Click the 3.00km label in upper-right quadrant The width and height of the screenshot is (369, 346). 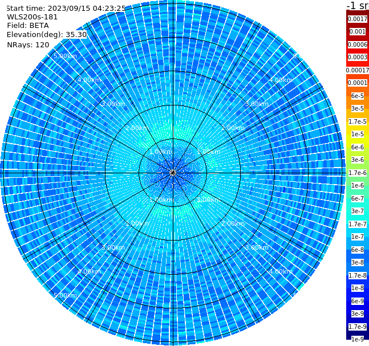tap(257, 104)
